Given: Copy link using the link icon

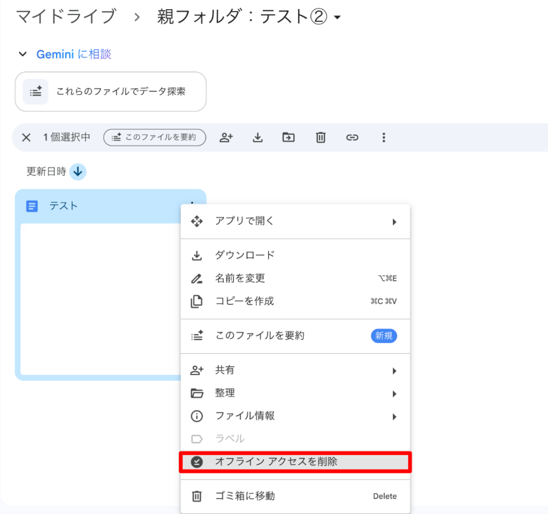Looking at the screenshot, I should (352, 137).
